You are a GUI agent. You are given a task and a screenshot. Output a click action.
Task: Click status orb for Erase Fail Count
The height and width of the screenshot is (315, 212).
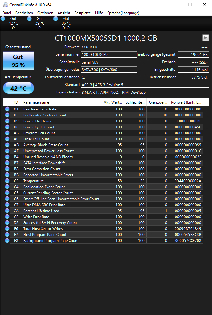pos(7,139)
